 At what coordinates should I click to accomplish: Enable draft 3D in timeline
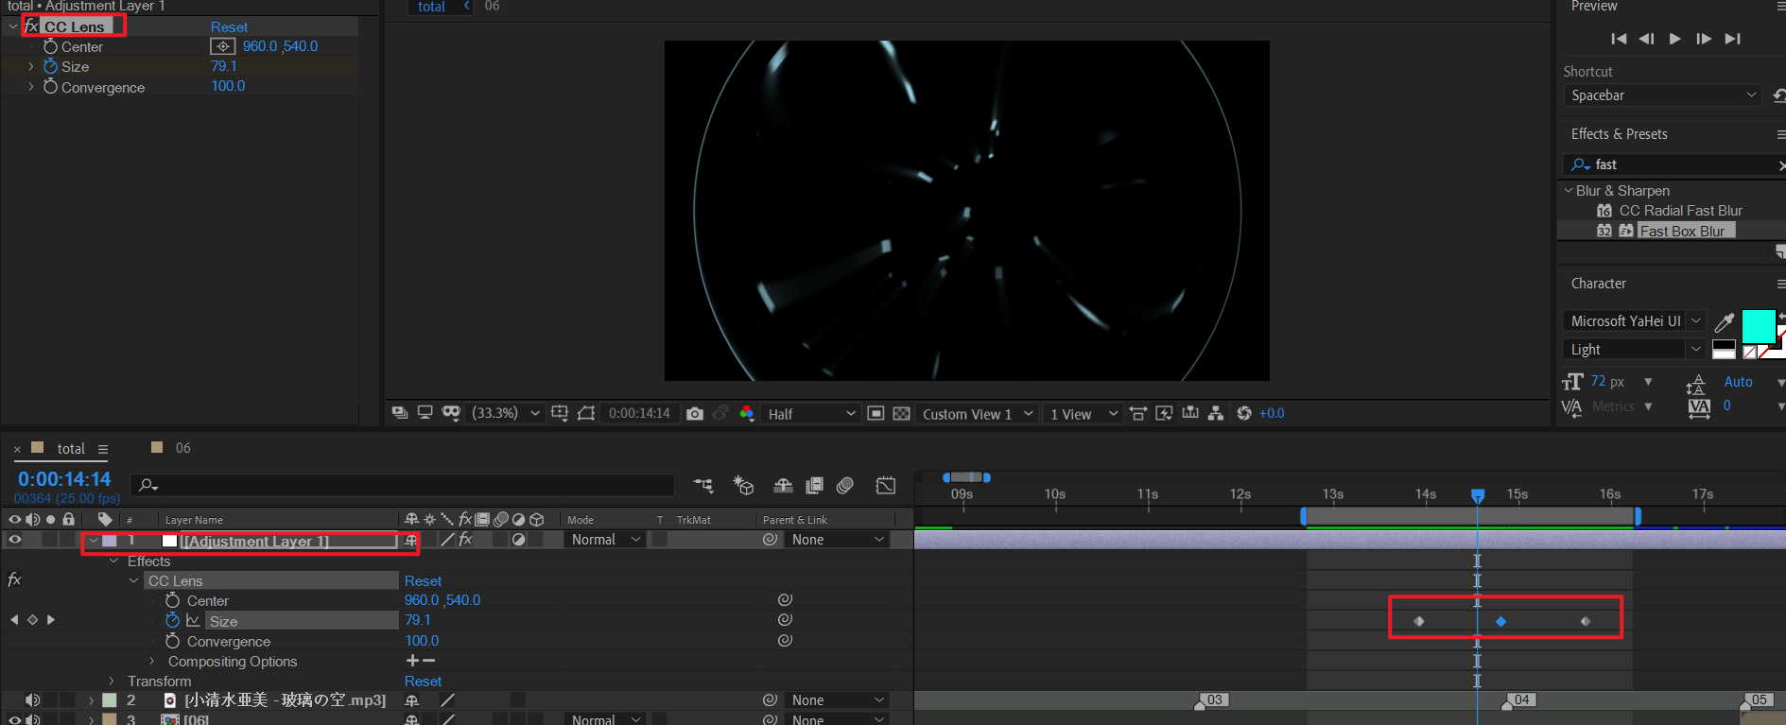[743, 486]
